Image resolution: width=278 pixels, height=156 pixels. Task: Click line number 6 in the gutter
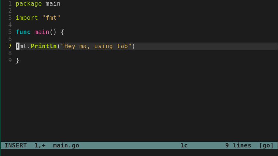click(x=10, y=39)
